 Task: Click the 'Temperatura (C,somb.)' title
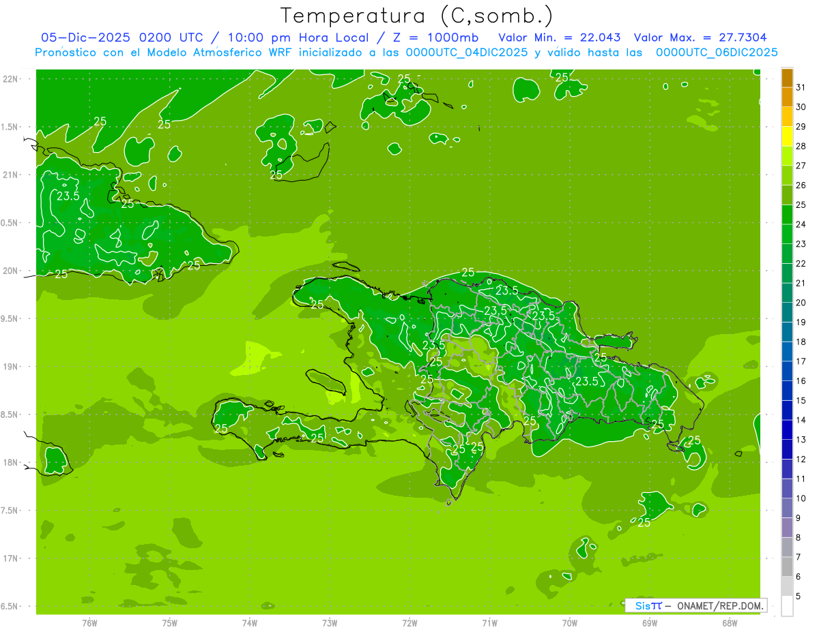pos(416,16)
